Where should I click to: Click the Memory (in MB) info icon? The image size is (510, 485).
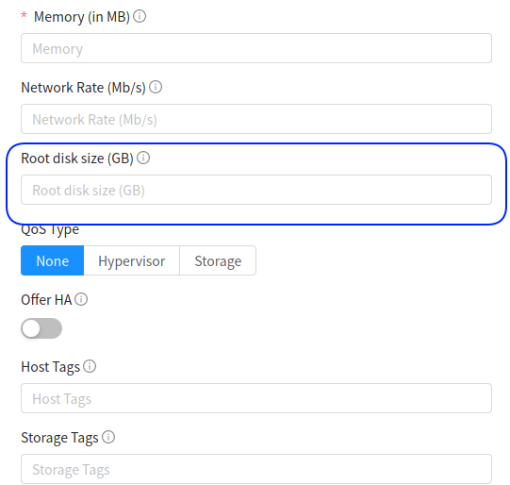140,16
